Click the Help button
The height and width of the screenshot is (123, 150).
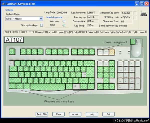pos(92,114)
